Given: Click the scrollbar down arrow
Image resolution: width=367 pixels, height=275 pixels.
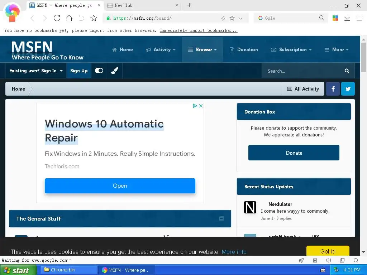Looking at the screenshot, I should point(363,252).
